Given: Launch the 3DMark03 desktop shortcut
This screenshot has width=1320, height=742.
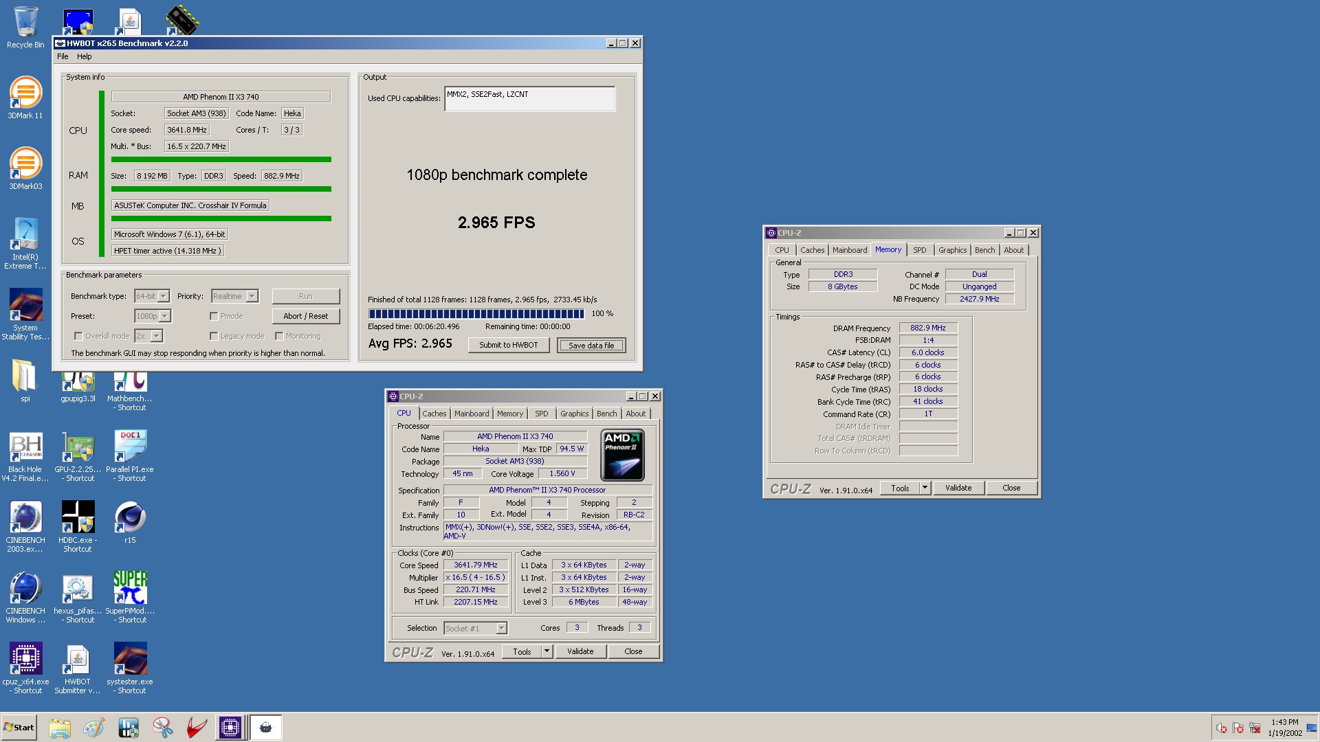Looking at the screenshot, I should coord(25,168).
